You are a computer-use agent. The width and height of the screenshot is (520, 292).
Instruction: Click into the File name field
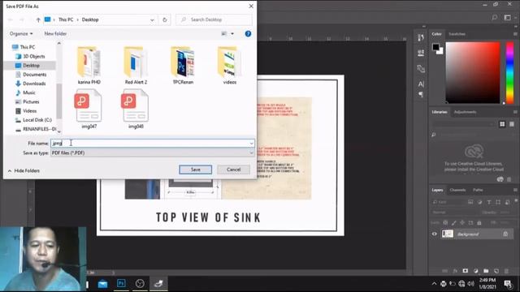pyautogui.click(x=149, y=143)
